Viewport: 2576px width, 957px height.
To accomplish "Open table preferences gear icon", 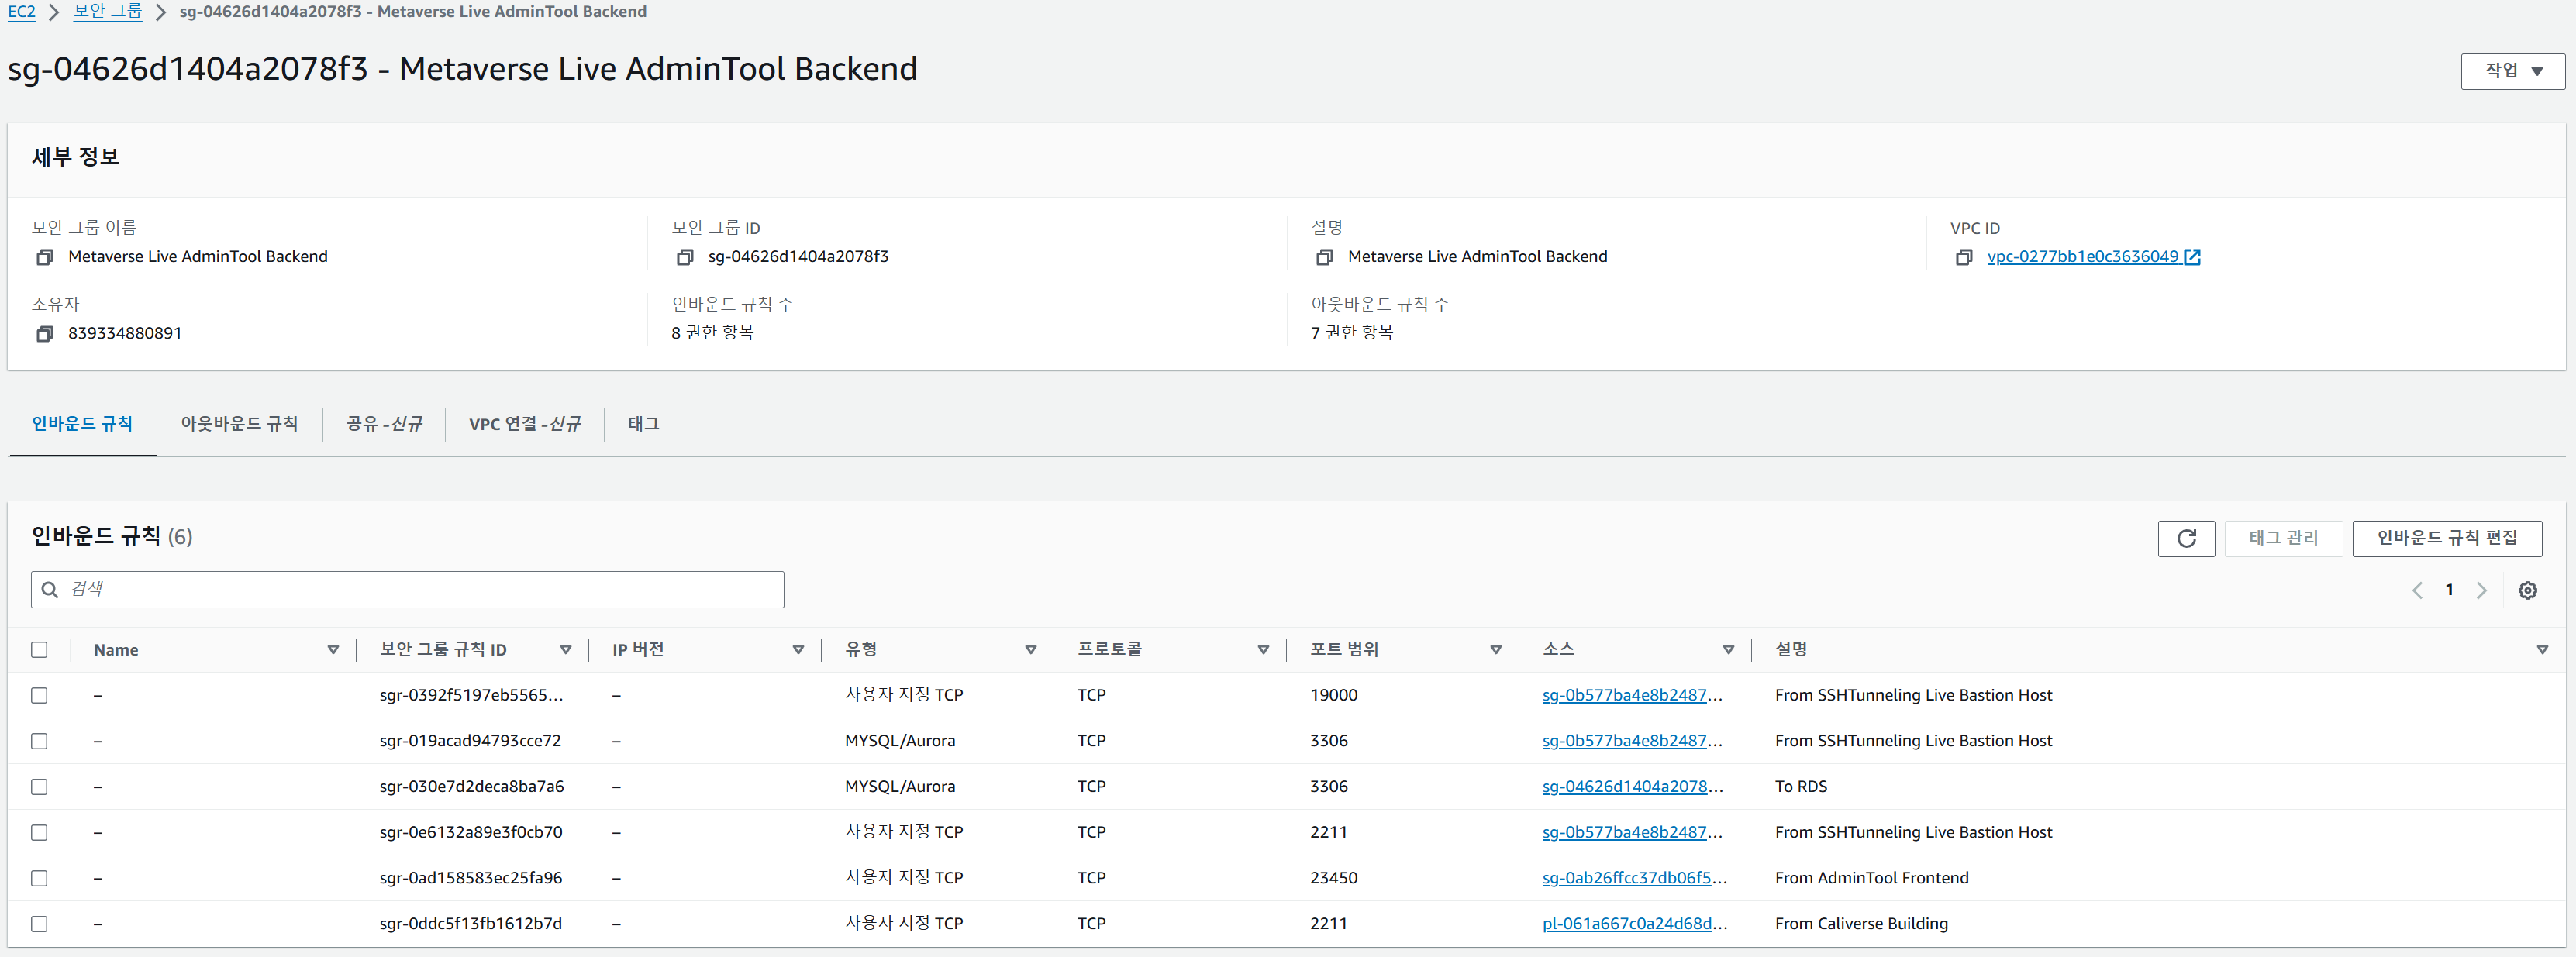I will 2527,590.
